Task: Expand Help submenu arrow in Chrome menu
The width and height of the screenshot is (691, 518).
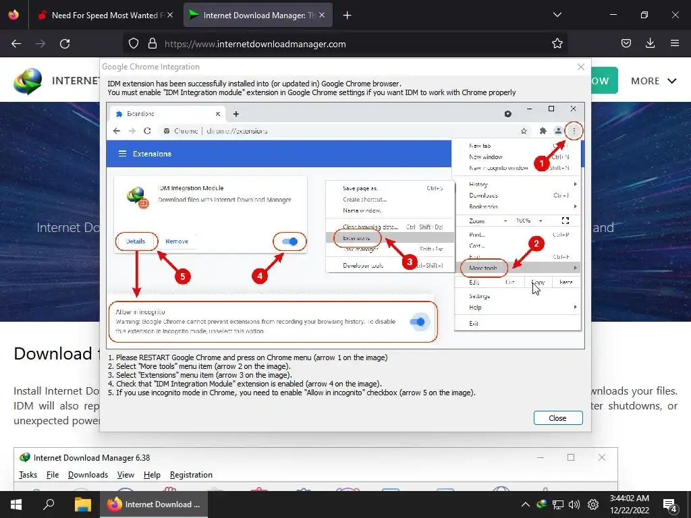Action: 575,307
